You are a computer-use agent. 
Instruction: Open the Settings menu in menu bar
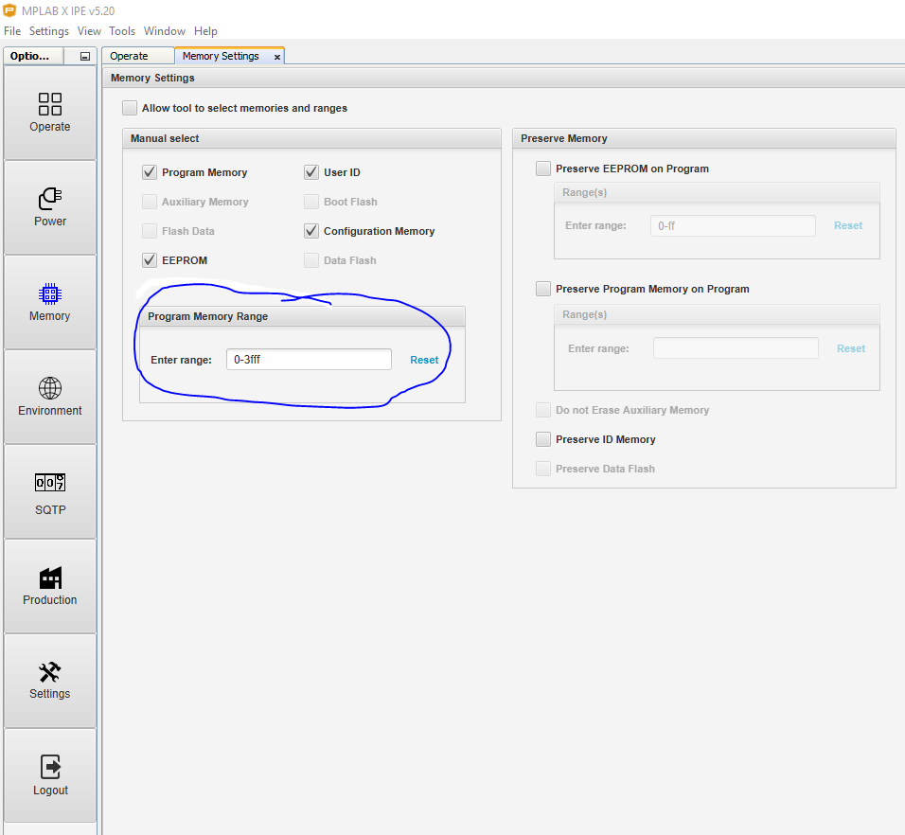point(49,31)
